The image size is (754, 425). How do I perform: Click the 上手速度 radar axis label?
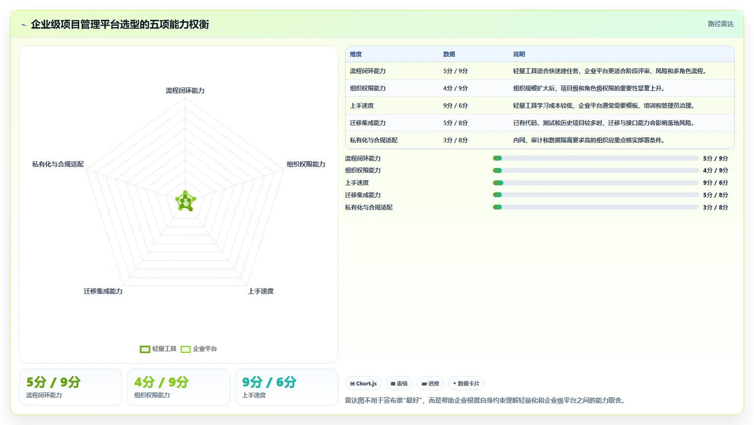(261, 291)
